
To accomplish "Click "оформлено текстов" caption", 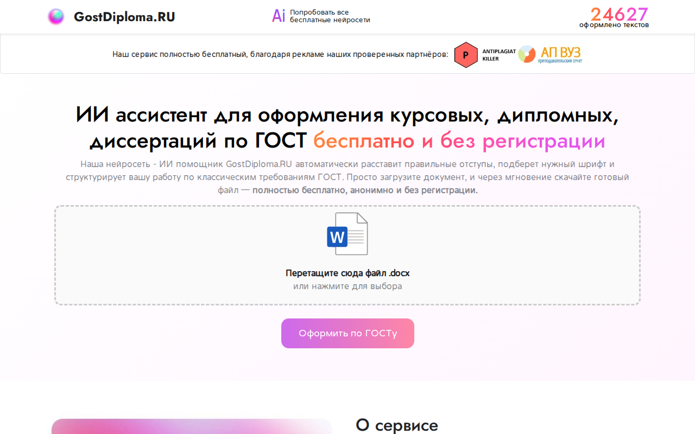I will pos(614,25).
